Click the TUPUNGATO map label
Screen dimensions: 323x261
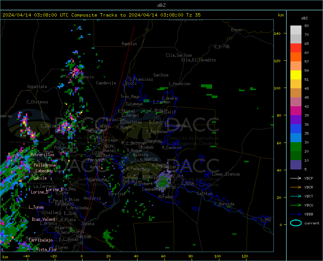click(64, 204)
